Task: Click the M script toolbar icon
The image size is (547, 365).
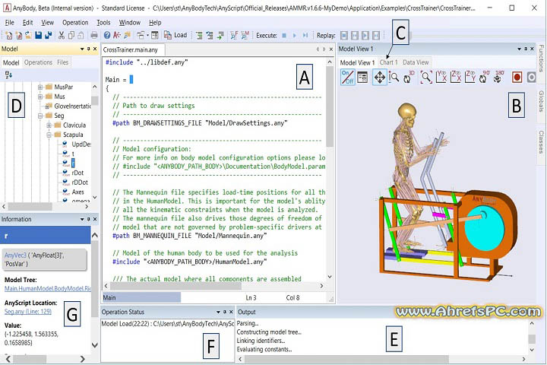Action: pyautogui.click(x=245, y=35)
